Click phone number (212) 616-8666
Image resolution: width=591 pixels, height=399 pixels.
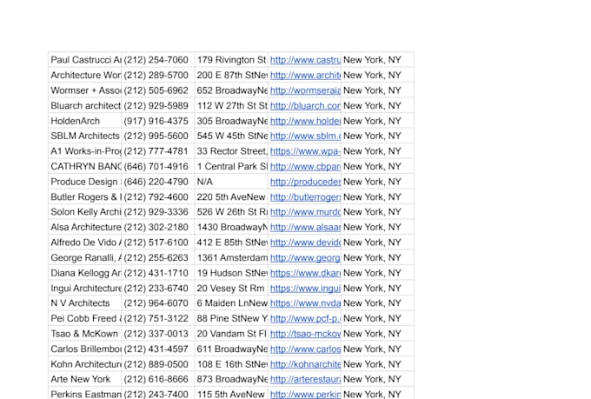tap(156, 379)
